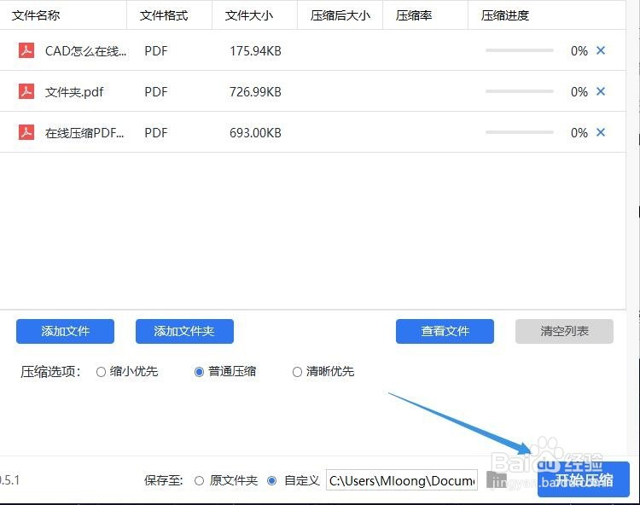Click the 添加文件夹 button
This screenshot has width=640, height=505.
click(184, 331)
